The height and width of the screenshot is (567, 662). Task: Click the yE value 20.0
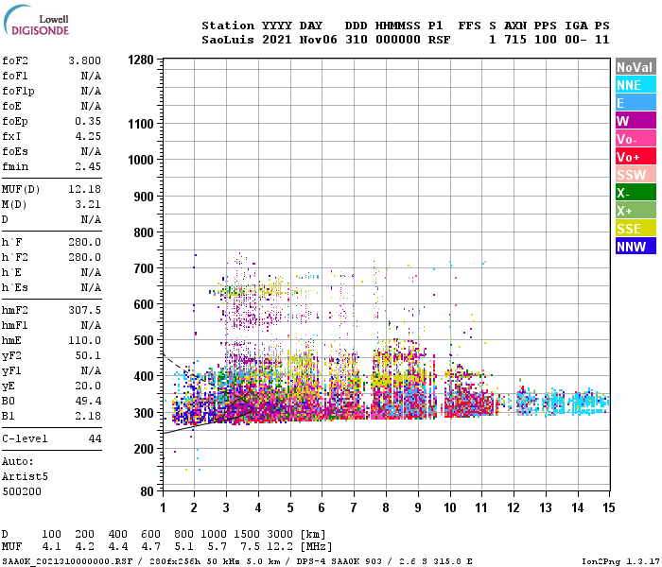click(x=88, y=386)
